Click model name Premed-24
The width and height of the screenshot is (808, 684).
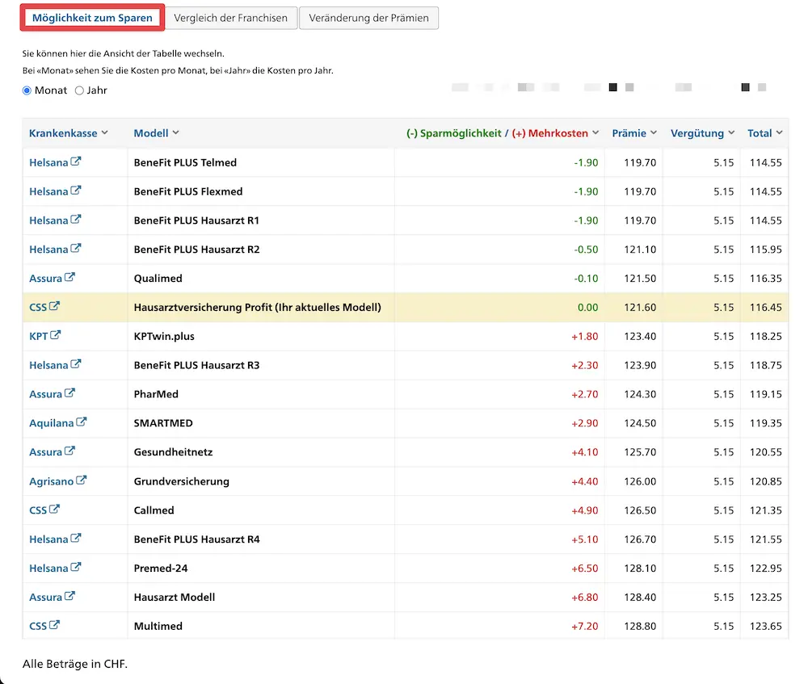(161, 568)
